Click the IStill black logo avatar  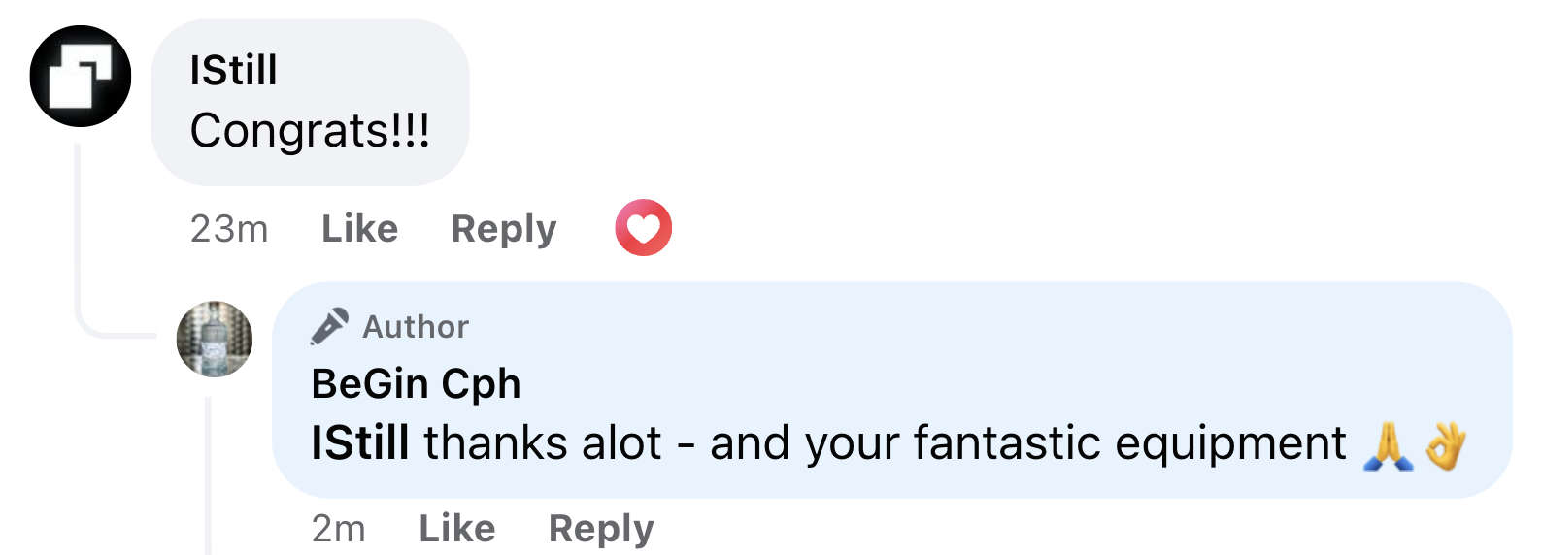click(x=81, y=77)
